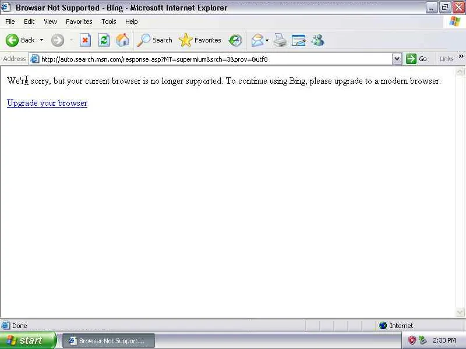Click the page icon in address bar
Image resolution: width=466 pixels, height=349 pixels.
[35, 59]
